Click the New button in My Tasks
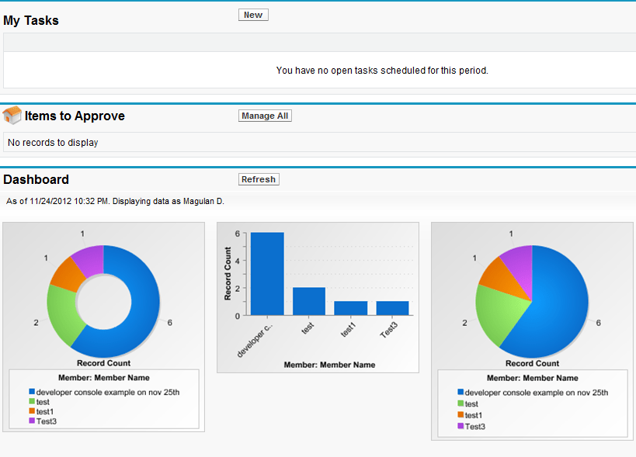Image resolution: width=636 pixels, height=457 pixels. pyautogui.click(x=253, y=15)
